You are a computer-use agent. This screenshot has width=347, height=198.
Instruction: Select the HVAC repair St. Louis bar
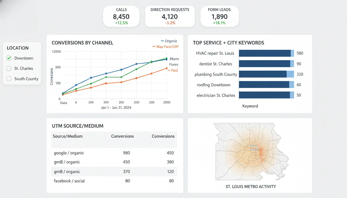tap(266, 53)
